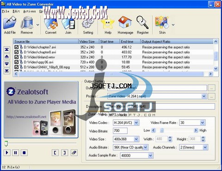Screen dimensions: 222x171
Task: Switch to the Zune - Video tab
Action: 97,114
